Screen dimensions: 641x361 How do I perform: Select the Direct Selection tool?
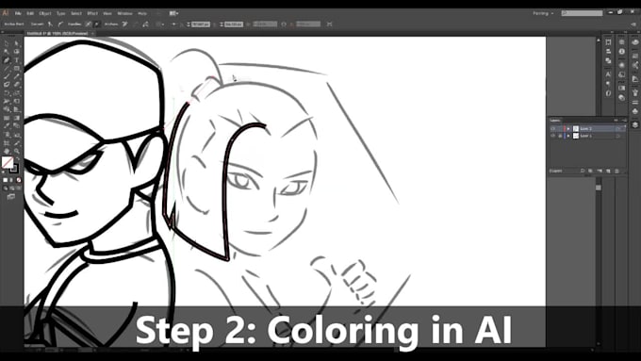click(17, 43)
